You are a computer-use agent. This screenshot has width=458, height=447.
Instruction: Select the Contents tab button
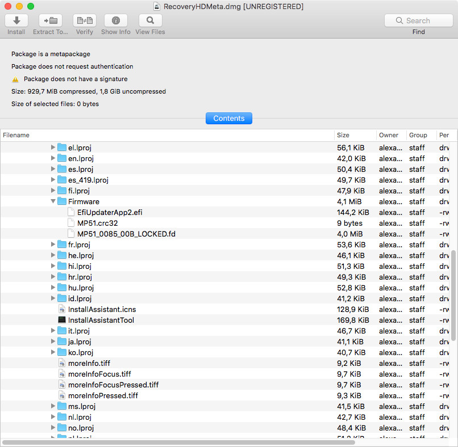[228, 119]
